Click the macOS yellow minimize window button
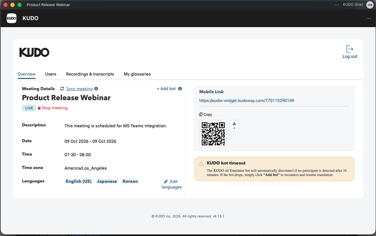This screenshot has height=236, width=376. click(x=12, y=5)
